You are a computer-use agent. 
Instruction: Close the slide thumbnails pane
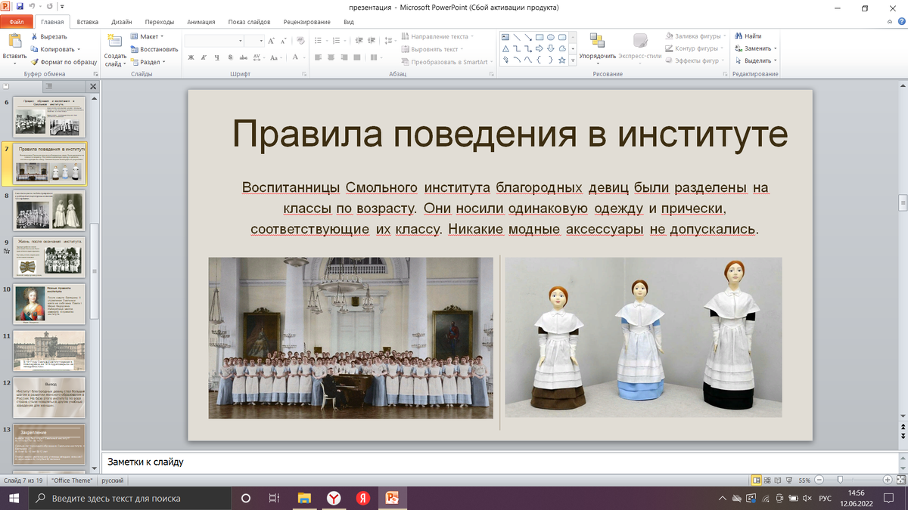point(93,87)
